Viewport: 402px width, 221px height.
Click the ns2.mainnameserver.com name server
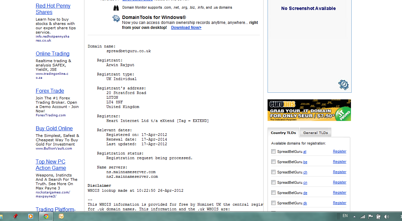132,176
